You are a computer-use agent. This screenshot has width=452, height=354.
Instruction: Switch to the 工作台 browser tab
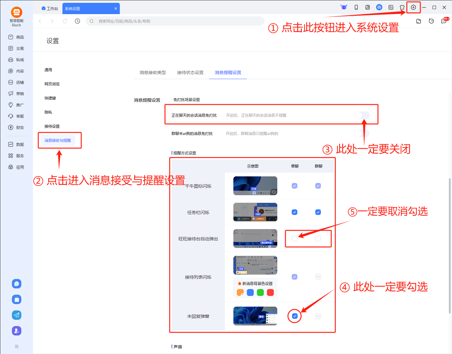point(50,8)
